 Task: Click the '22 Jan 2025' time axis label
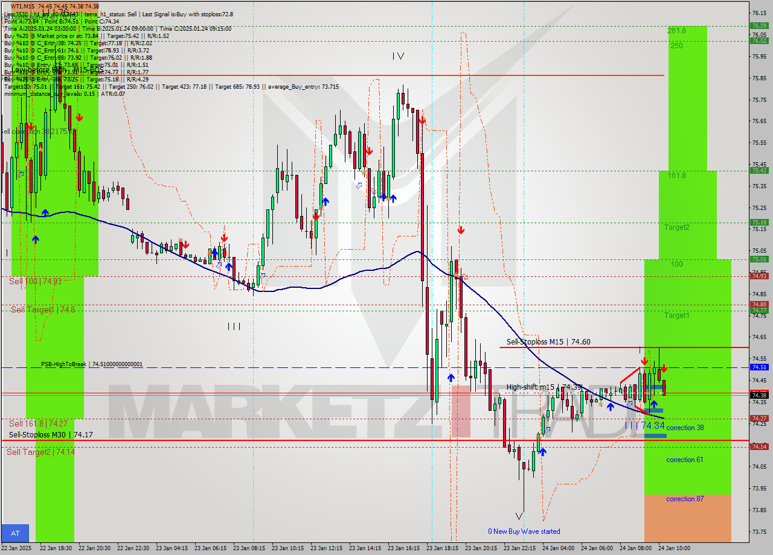coord(17,548)
